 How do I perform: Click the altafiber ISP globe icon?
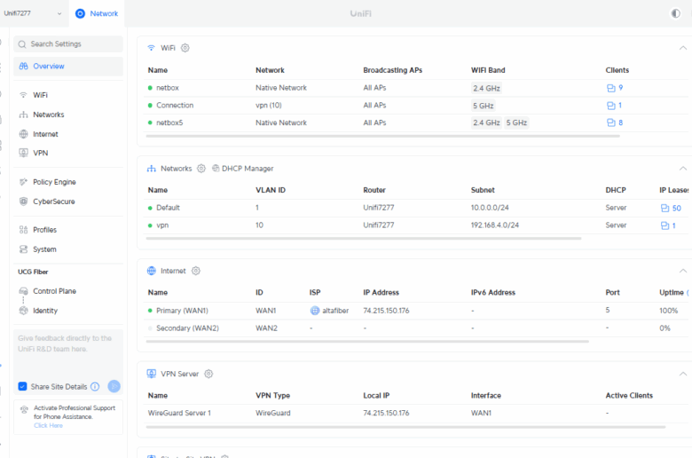[x=315, y=311]
